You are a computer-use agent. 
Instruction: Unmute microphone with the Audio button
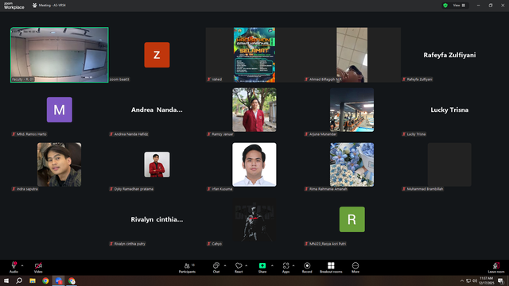14,267
